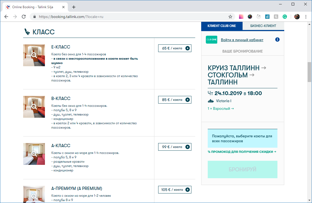Open Chrome's three-dot menu
This screenshot has height=203, width=312.
tap(306, 17)
